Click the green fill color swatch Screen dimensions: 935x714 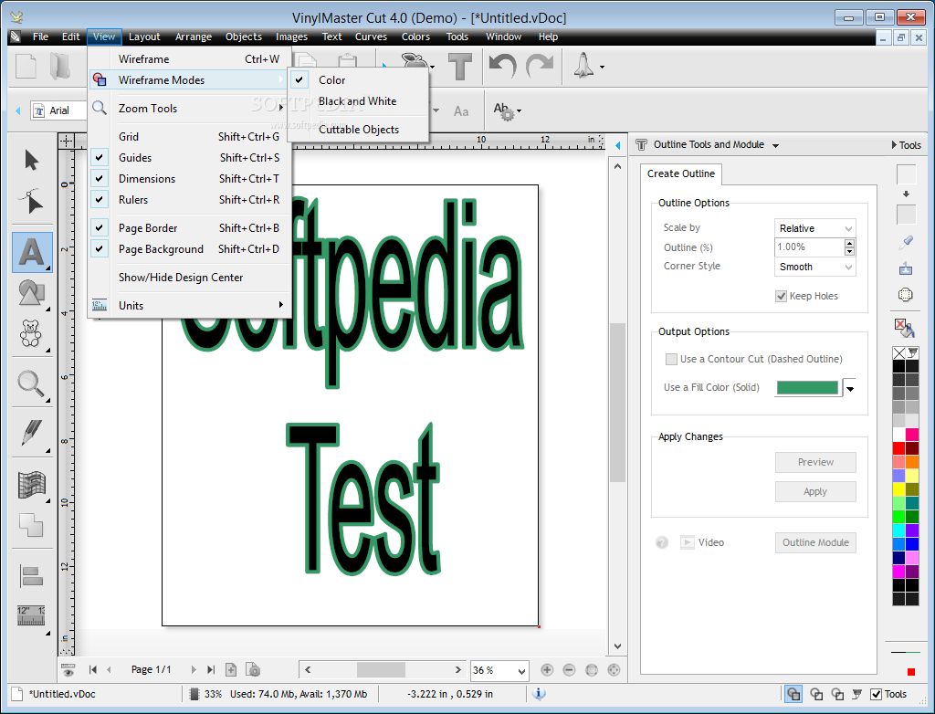click(807, 388)
